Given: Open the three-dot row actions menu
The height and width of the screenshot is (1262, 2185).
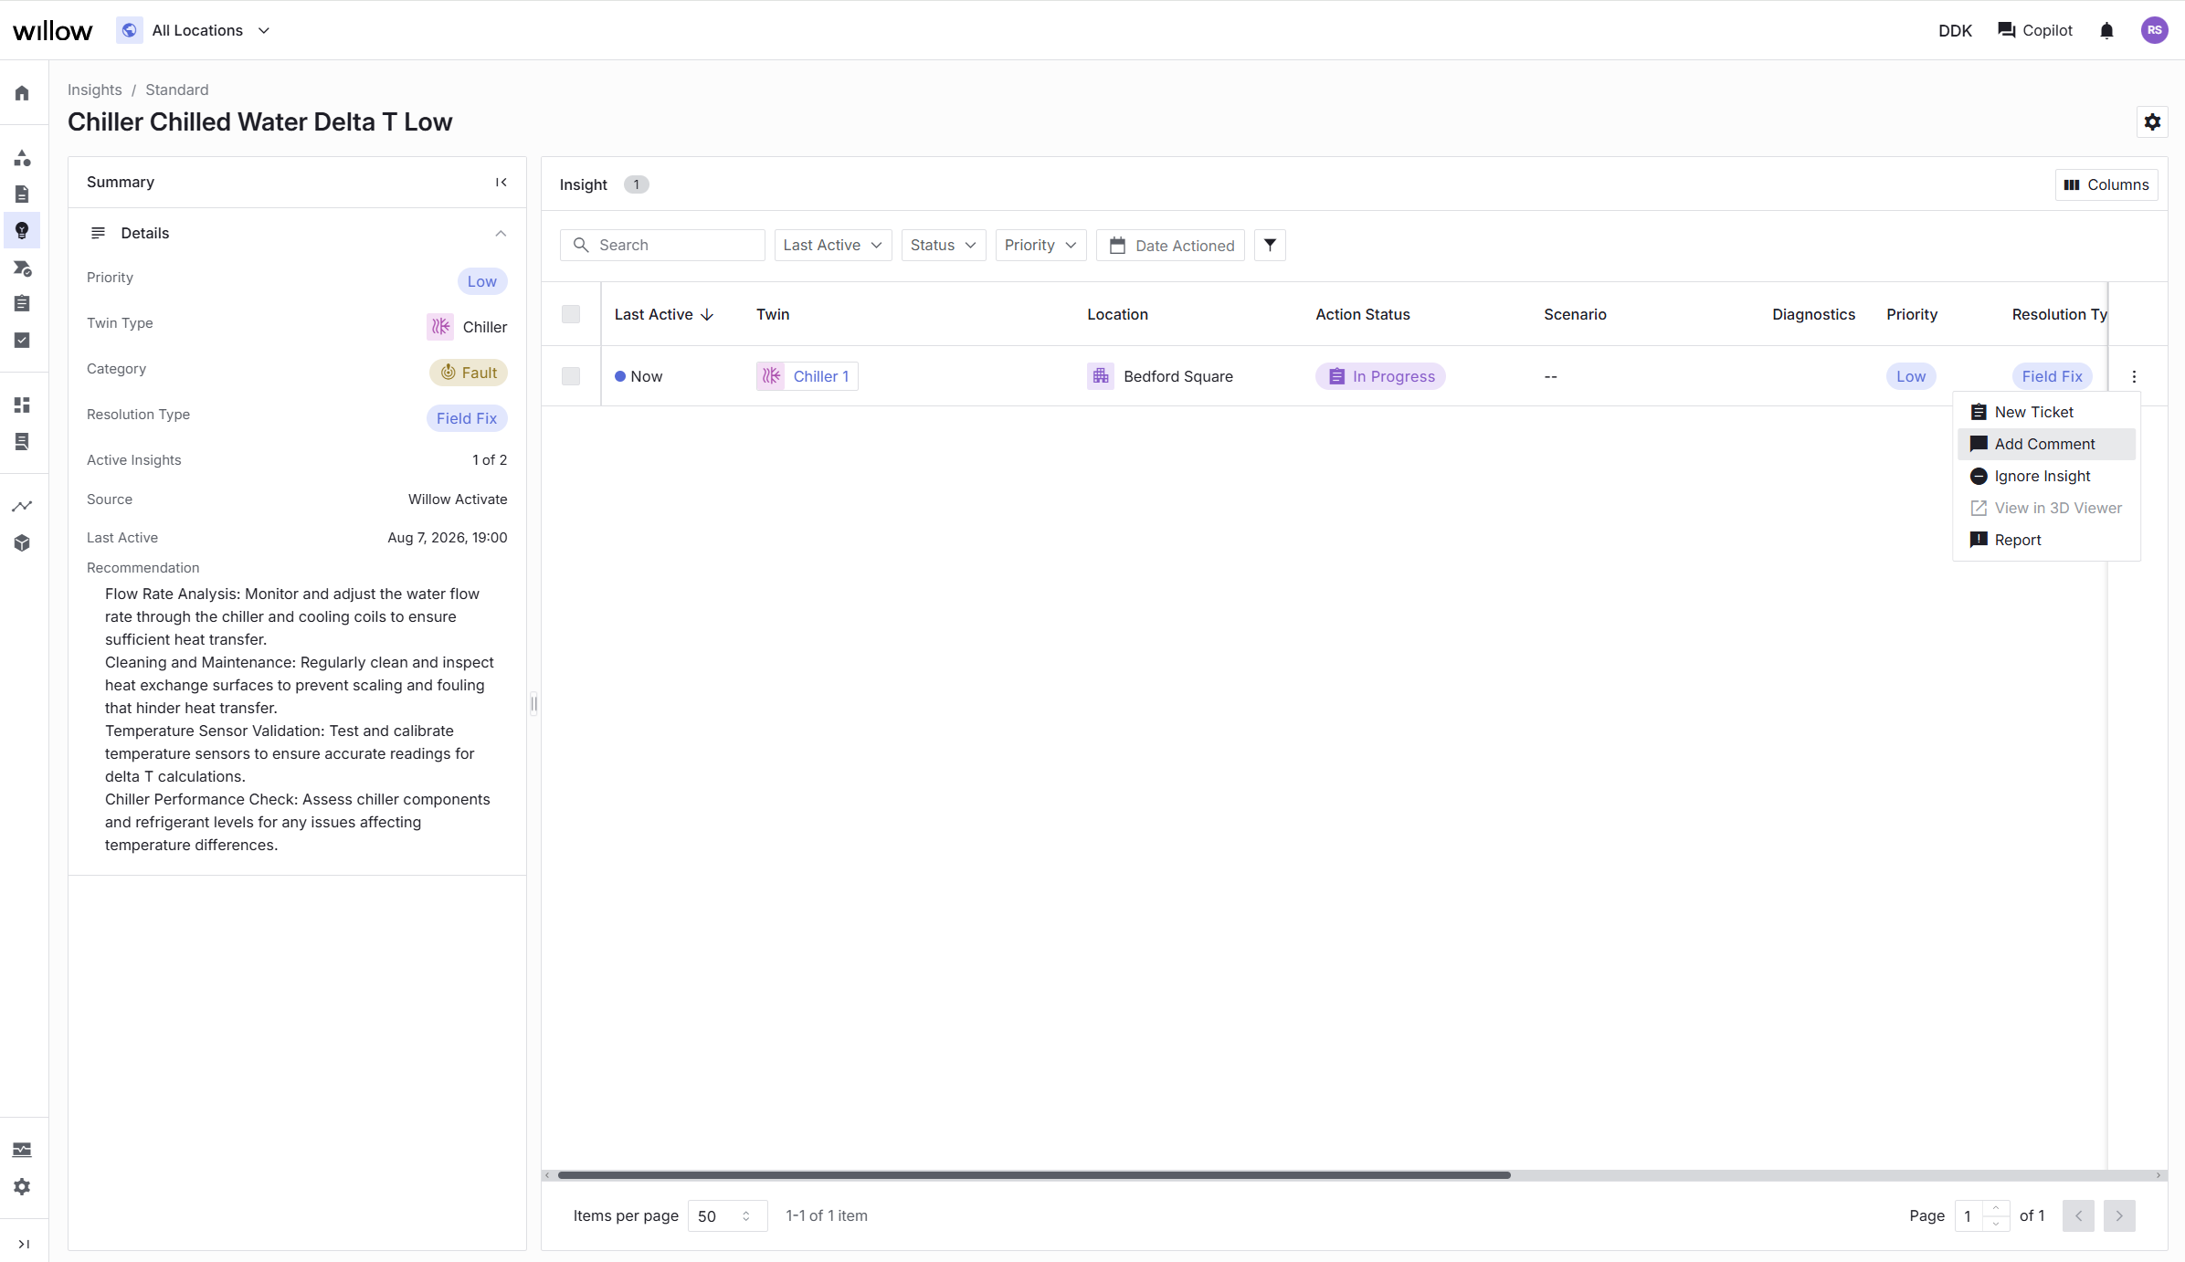Looking at the screenshot, I should point(2134,376).
